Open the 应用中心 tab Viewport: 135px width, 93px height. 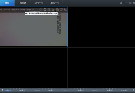pyautogui.click(x=39, y=3)
